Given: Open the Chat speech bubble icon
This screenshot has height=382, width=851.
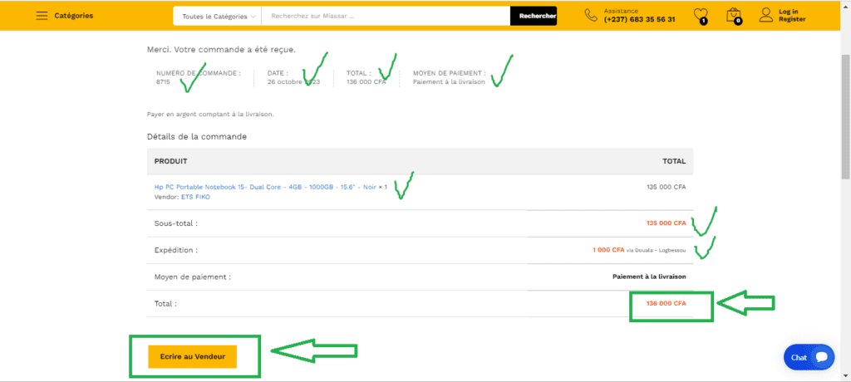Looking at the screenshot, I should coord(822,357).
